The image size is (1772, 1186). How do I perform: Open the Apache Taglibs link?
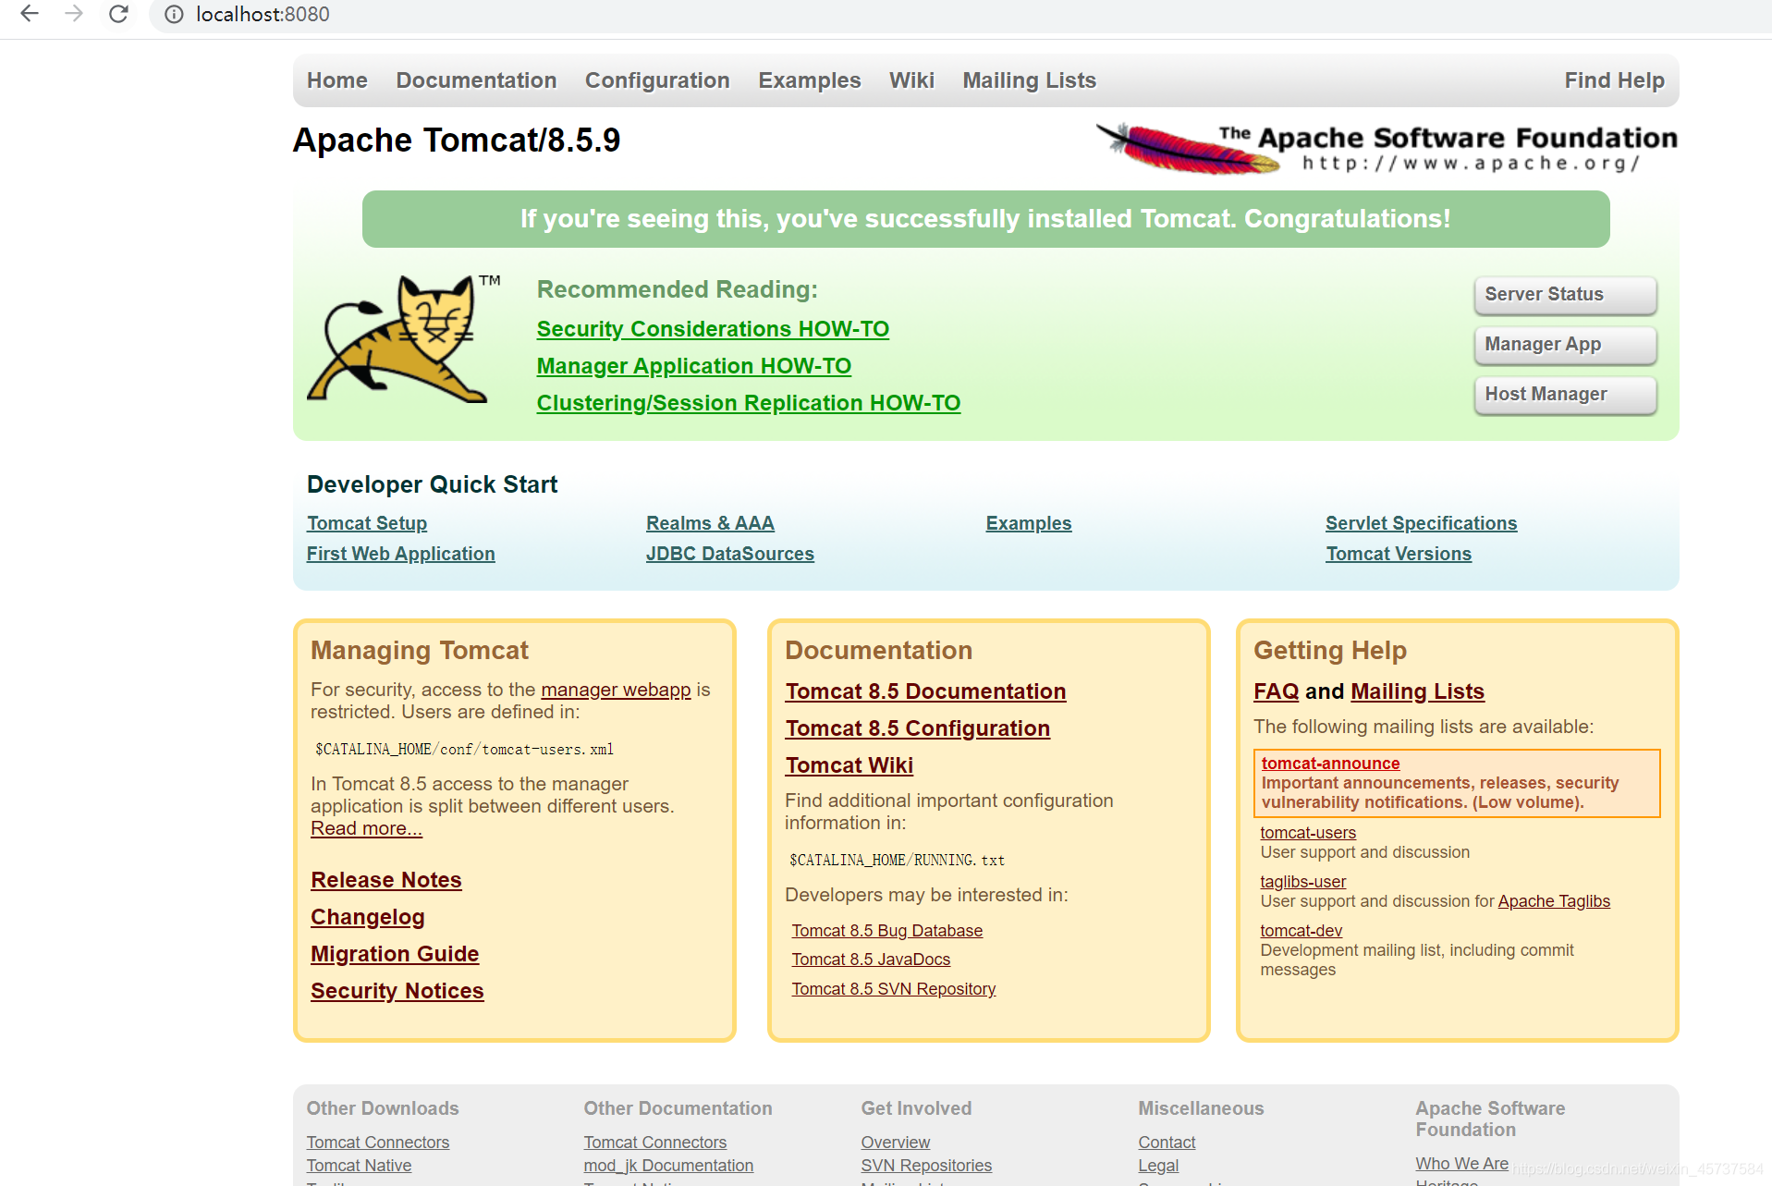pos(1554,901)
